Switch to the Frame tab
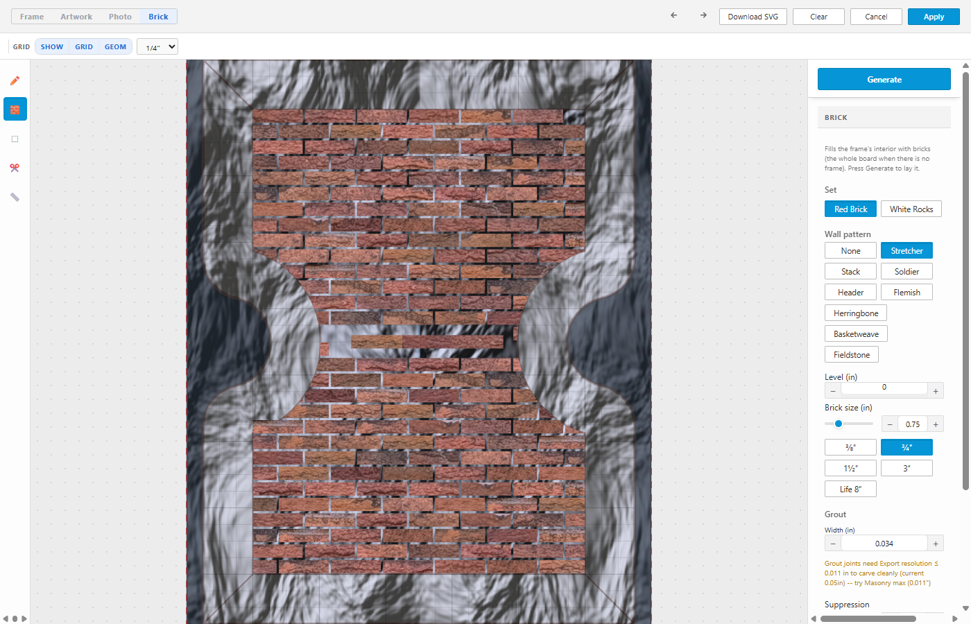 (x=32, y=17)
